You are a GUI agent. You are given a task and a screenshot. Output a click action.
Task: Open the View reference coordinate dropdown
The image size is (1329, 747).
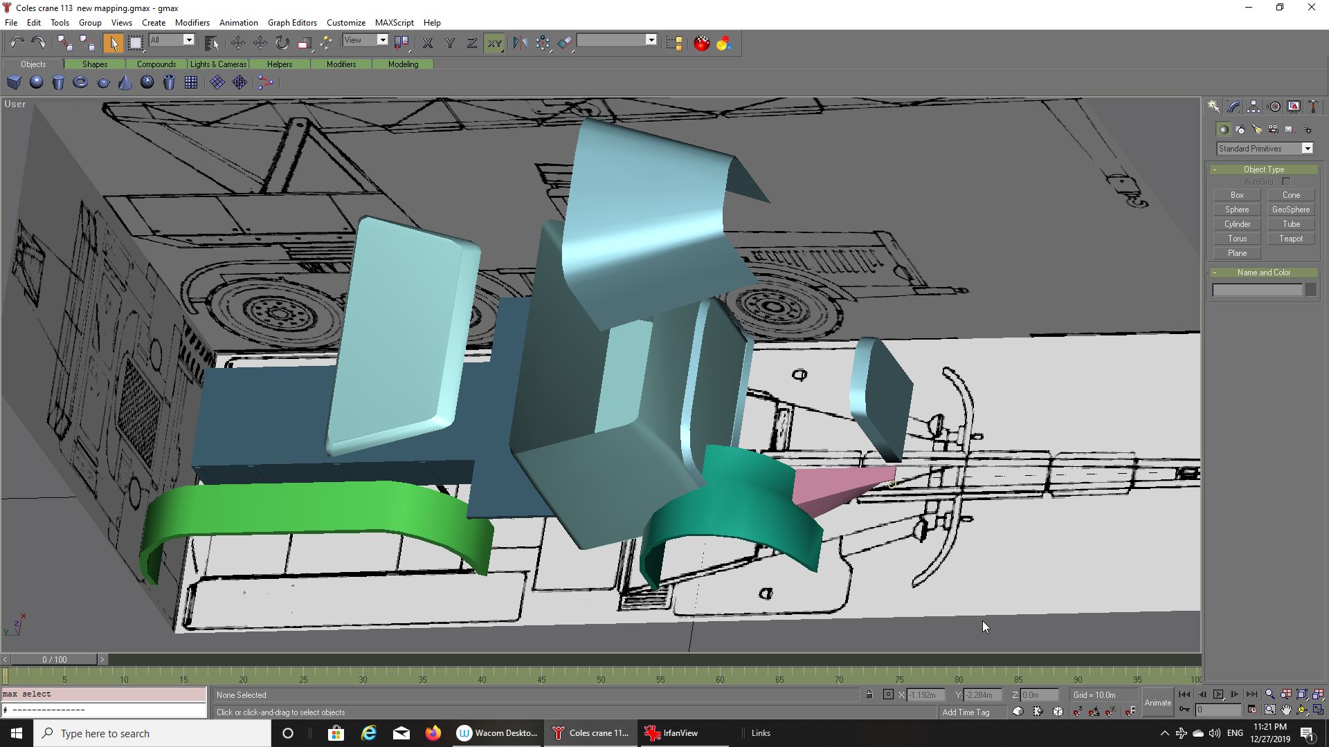click(382, 40)
